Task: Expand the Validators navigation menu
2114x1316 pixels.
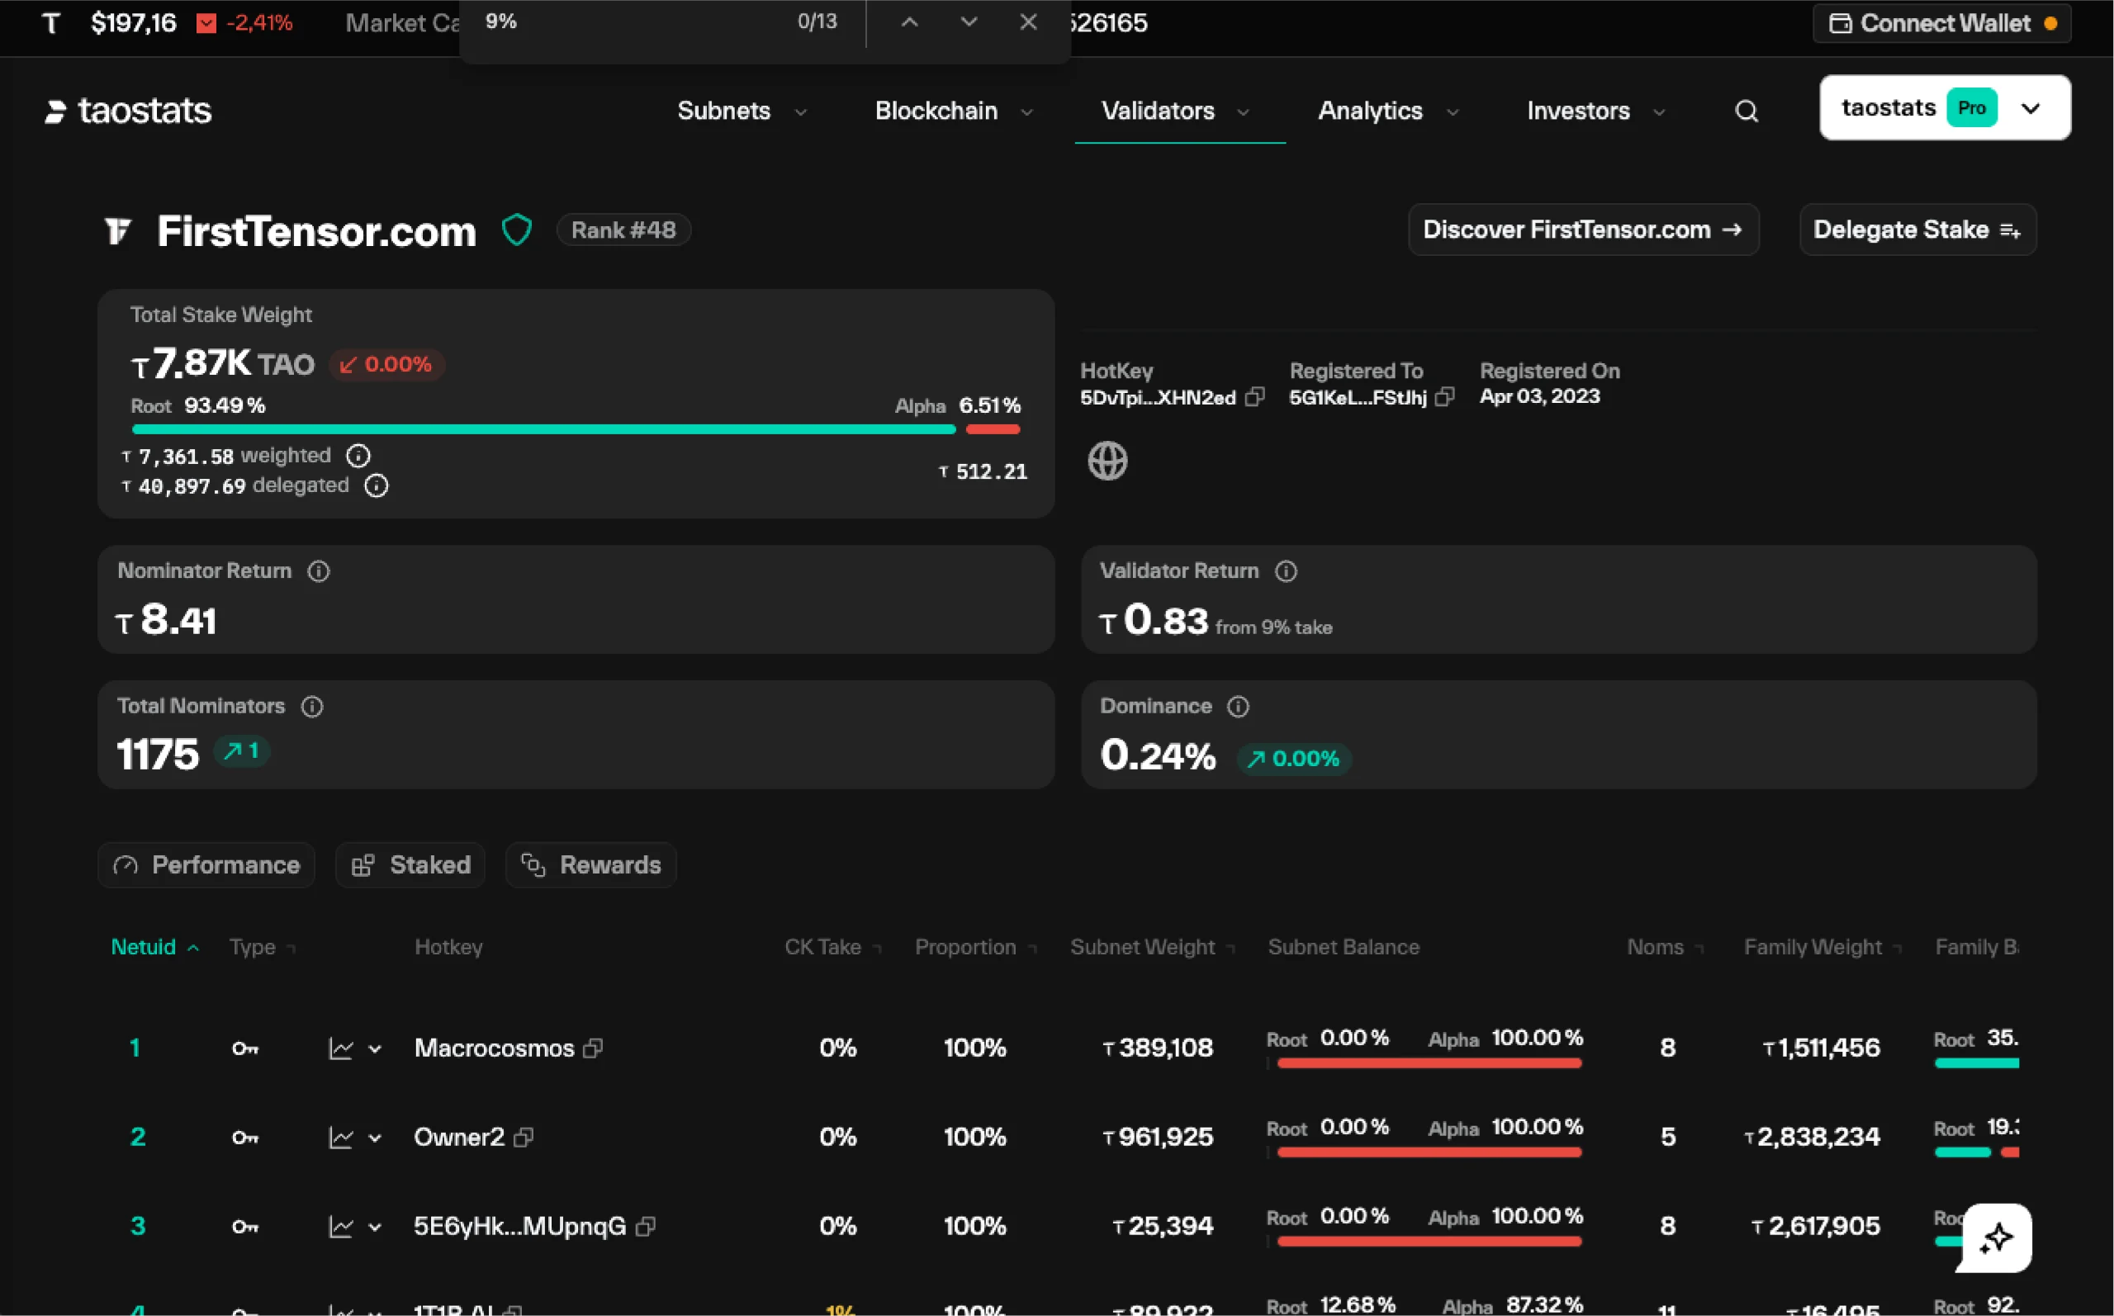Action: (1176, 111)
